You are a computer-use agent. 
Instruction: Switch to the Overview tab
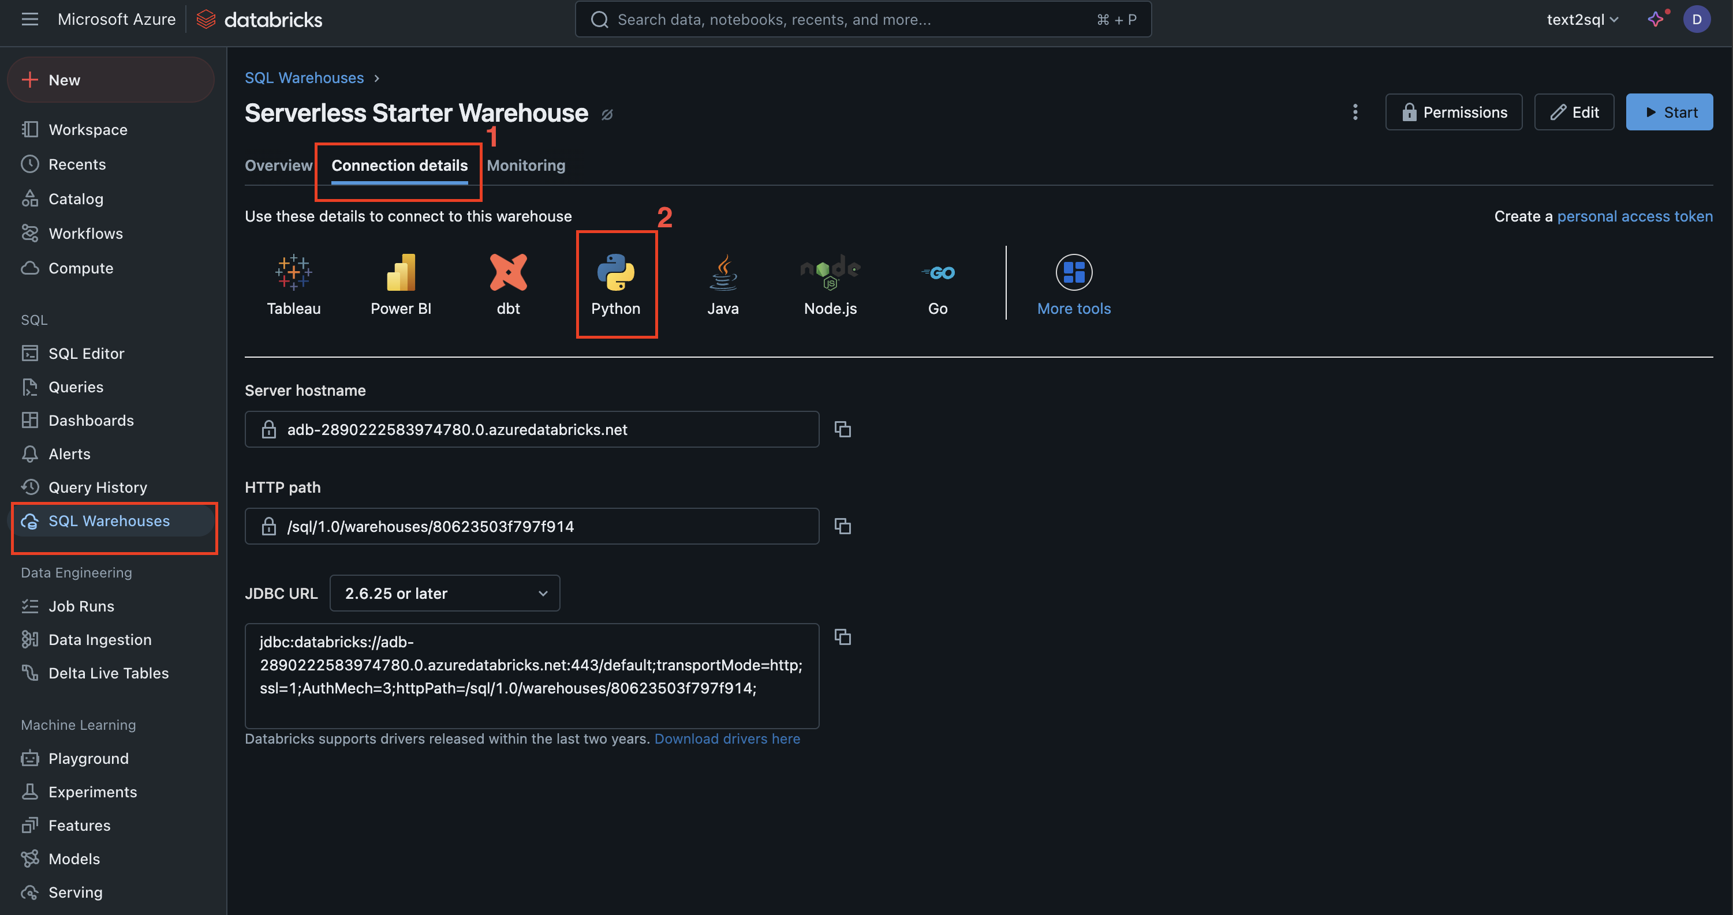278,166
